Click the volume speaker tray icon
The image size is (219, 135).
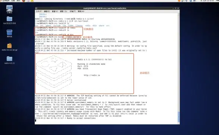187,1
